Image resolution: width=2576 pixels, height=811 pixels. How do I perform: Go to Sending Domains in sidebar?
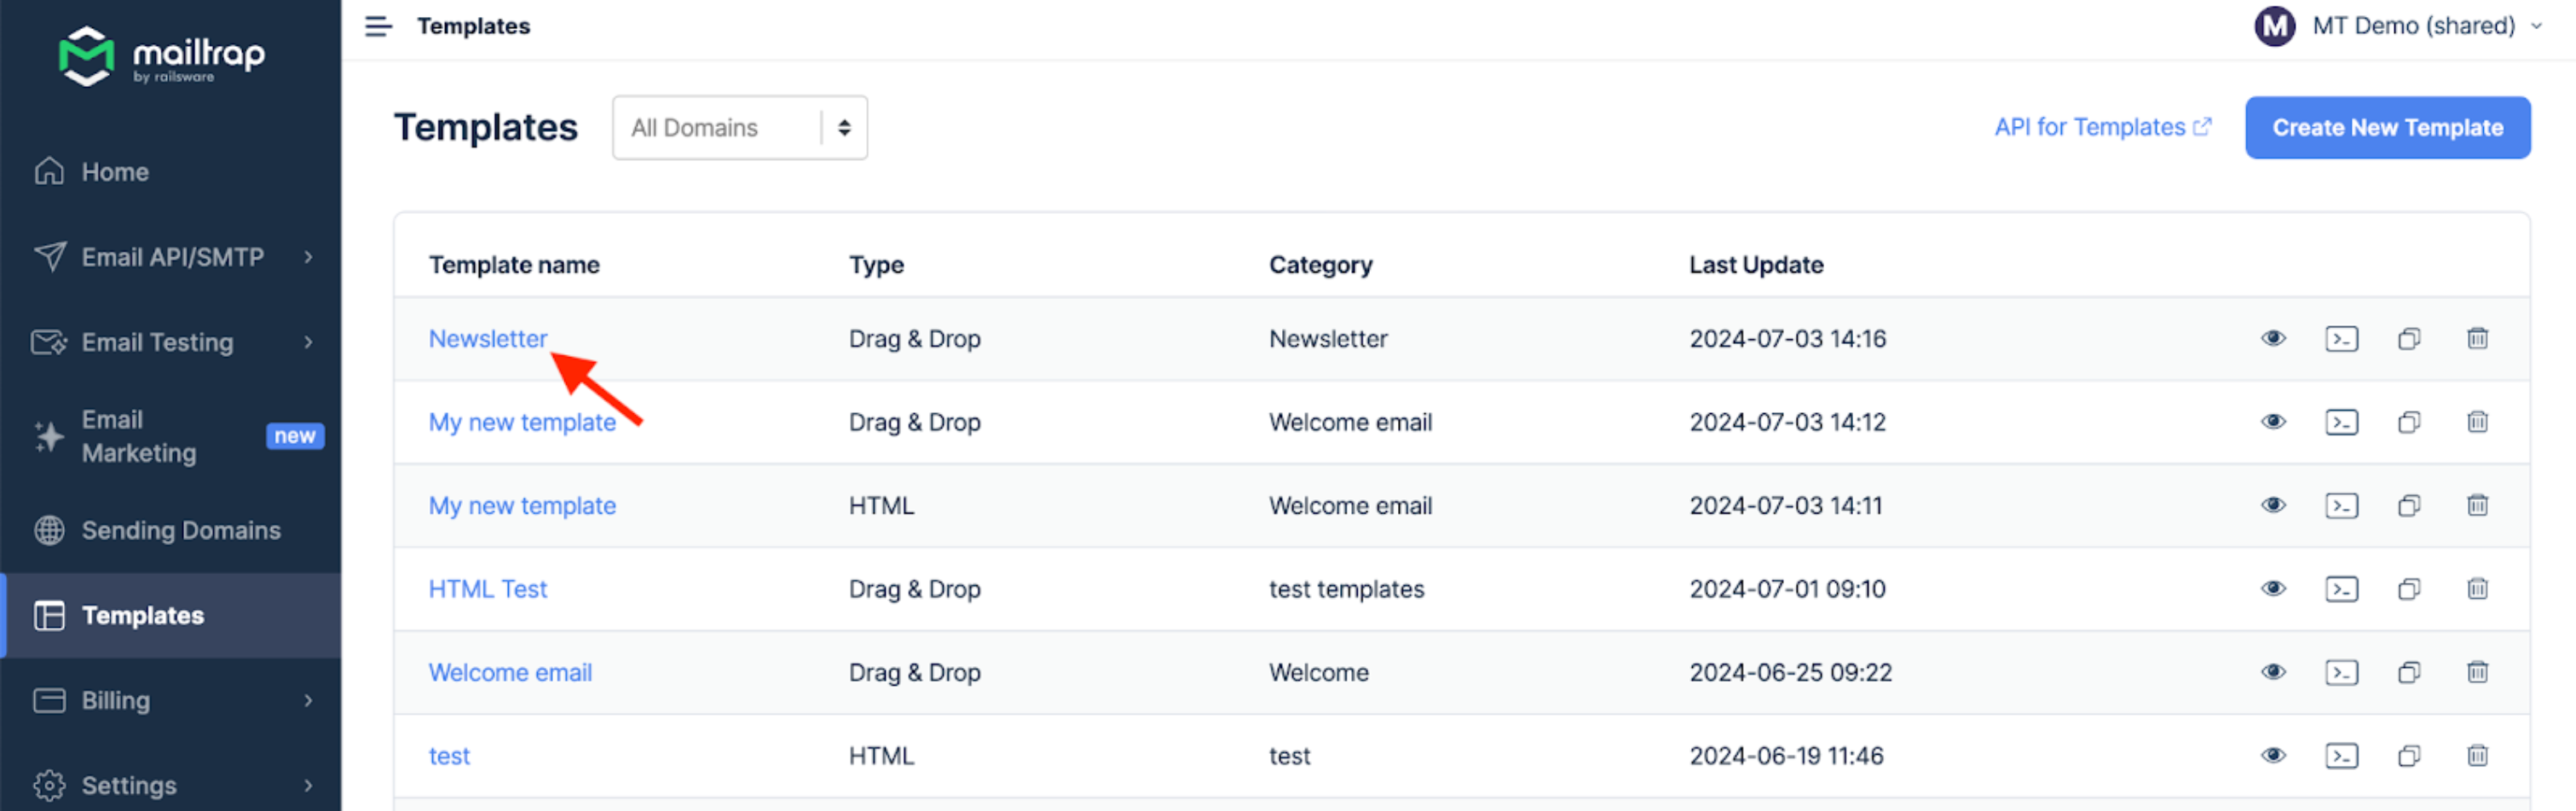tap(180, 531)
